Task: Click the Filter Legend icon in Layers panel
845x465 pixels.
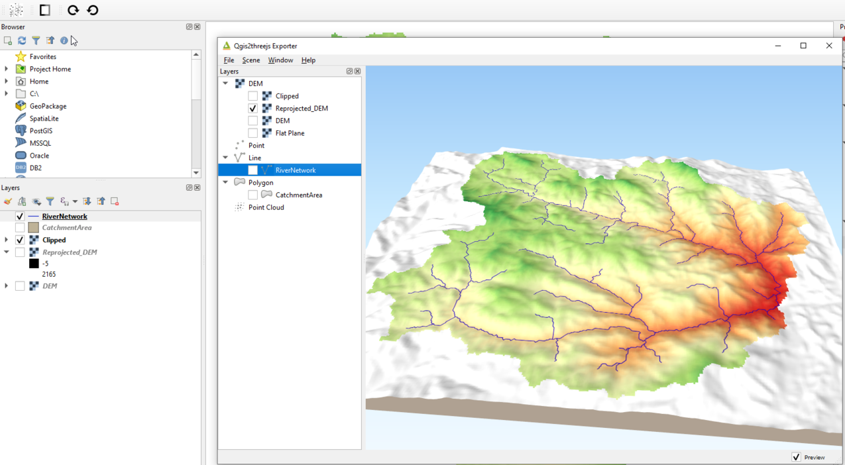Action: tap(50, 201)
